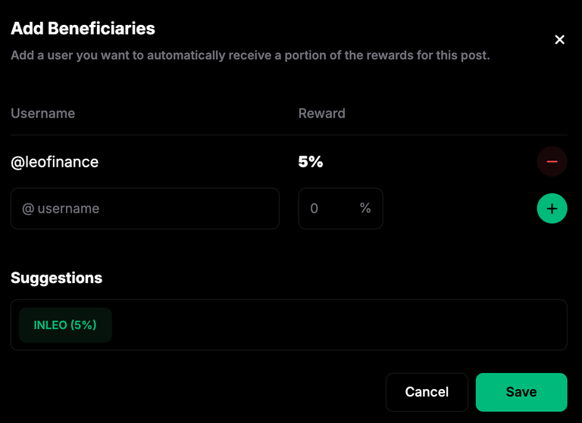Save the beneficiaries list
582x423 pixels.
point(521,392)
